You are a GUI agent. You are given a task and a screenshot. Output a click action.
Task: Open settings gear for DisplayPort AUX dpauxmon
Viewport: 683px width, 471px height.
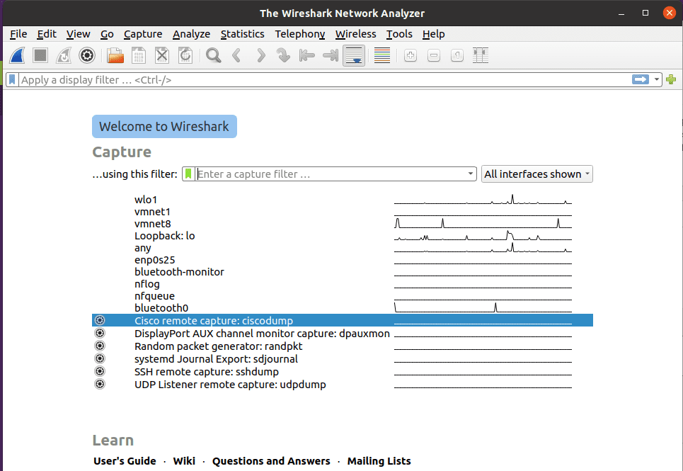coord(100,333)
